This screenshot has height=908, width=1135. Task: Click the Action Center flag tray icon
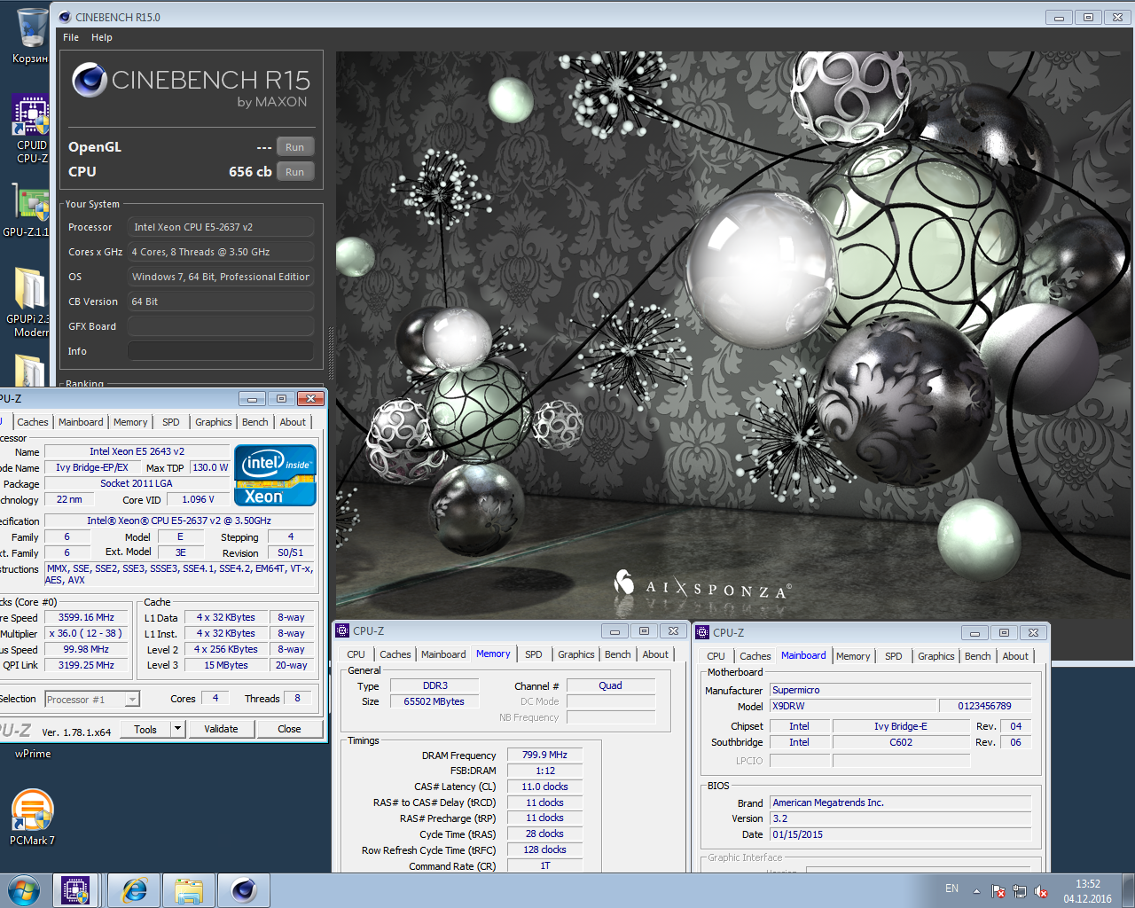tap(998, 891)
